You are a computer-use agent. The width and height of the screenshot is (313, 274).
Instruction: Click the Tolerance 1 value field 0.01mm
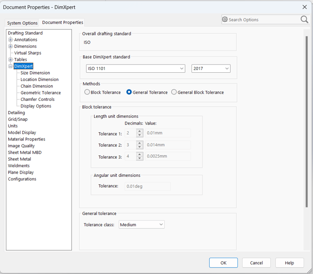pos(168,133)
